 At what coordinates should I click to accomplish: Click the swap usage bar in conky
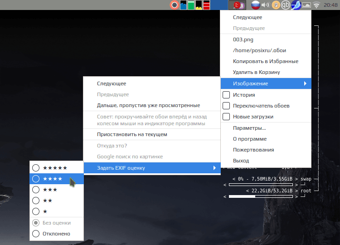coord(261,185)
